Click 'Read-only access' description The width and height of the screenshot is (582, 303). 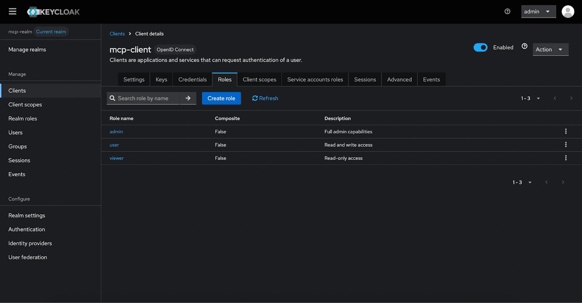coord(343,158)
